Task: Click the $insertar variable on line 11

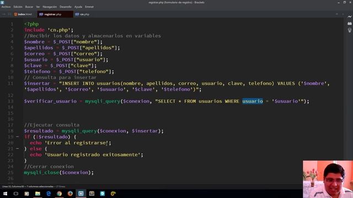Action: tap(37, 84)
